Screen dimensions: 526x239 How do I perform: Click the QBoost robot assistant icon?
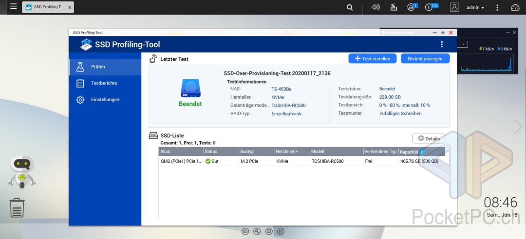click(22, 171)
